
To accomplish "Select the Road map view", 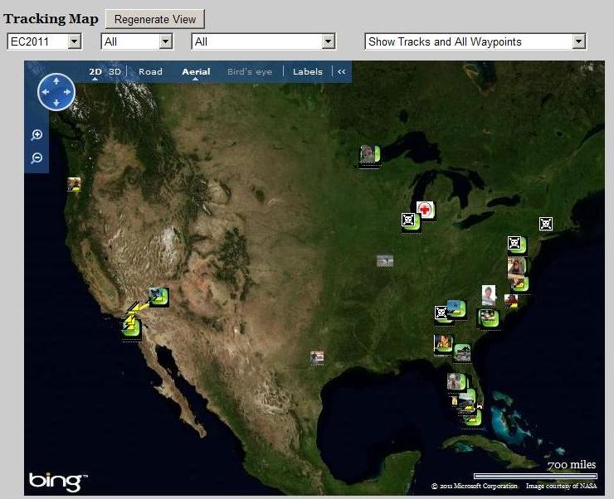I will coord(150,71).
